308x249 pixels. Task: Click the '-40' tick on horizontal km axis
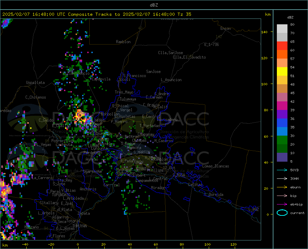click(25, 245)
